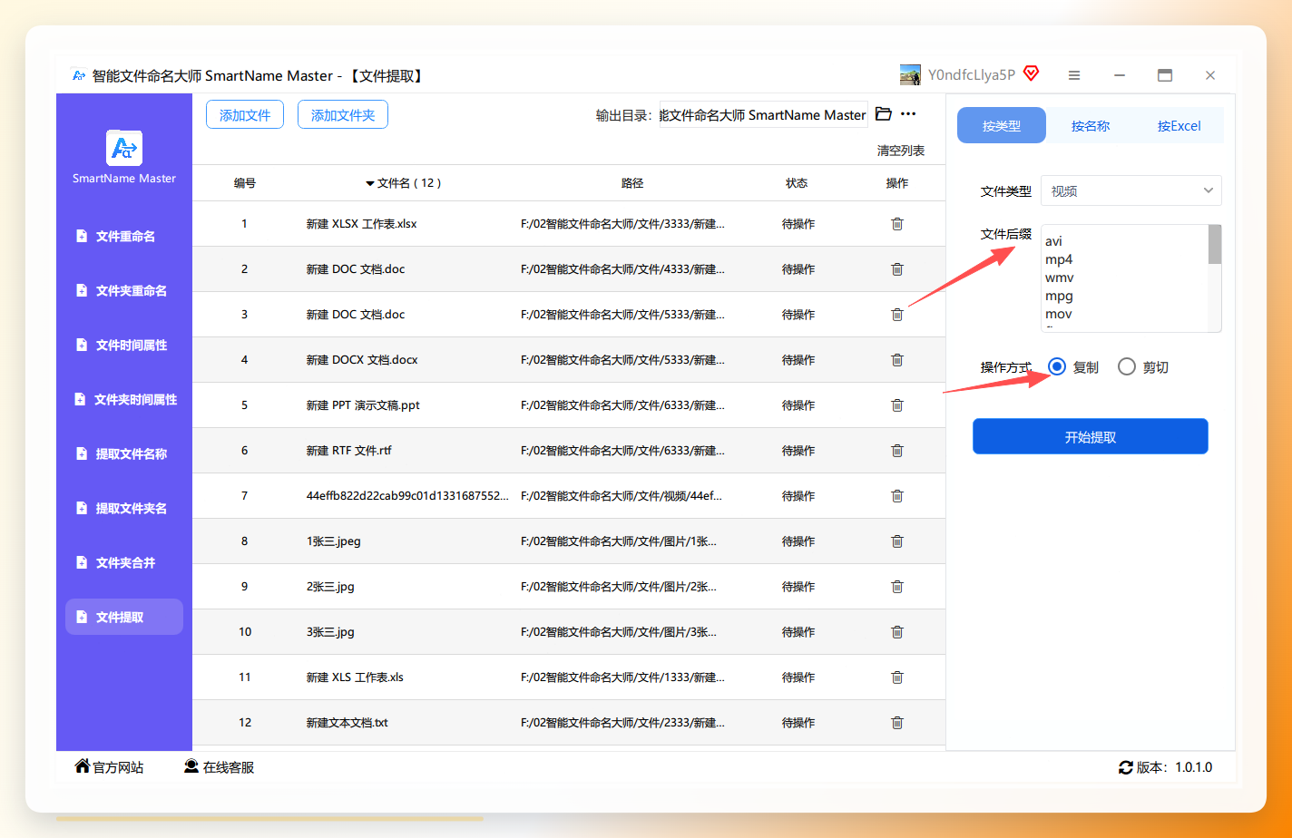Click the VIP heart badge icon
The width and height of the screenshot is (1292, 838).
[x=1031, y=73]
